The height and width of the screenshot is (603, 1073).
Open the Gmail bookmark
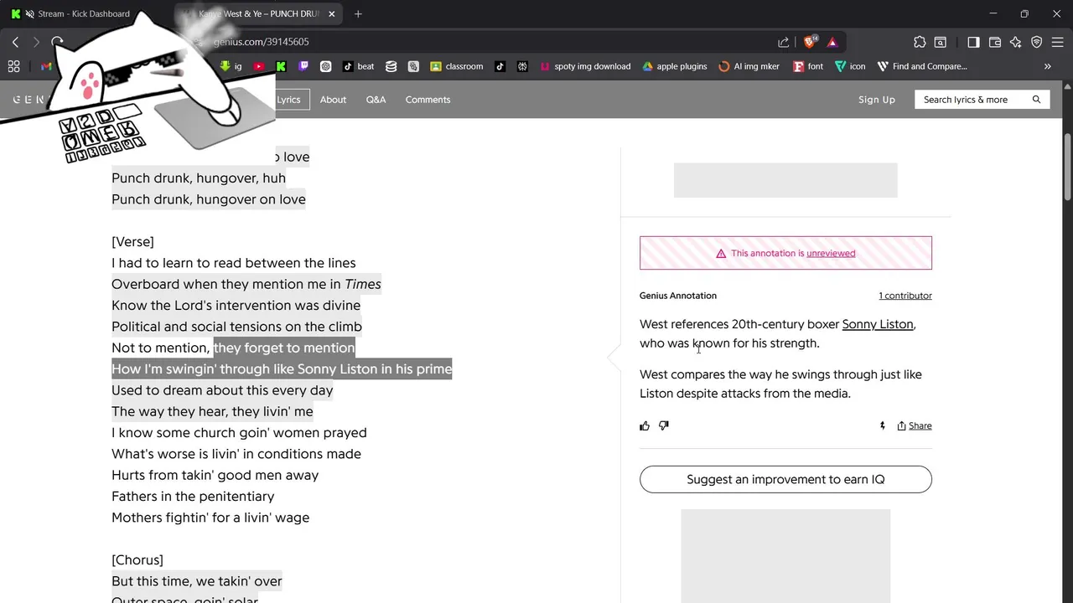pos(46,66)
